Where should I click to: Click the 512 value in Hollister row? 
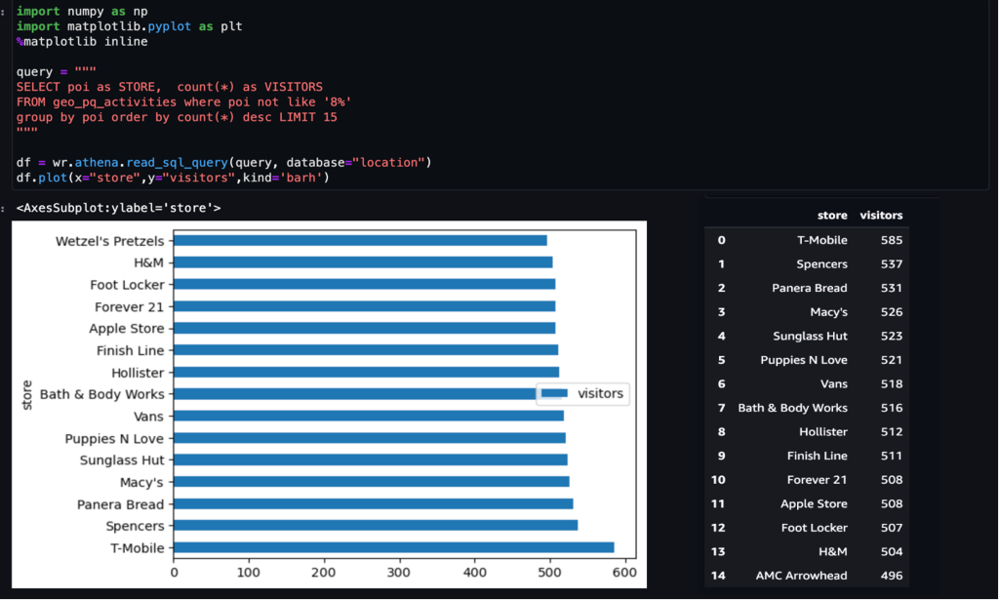892,432
